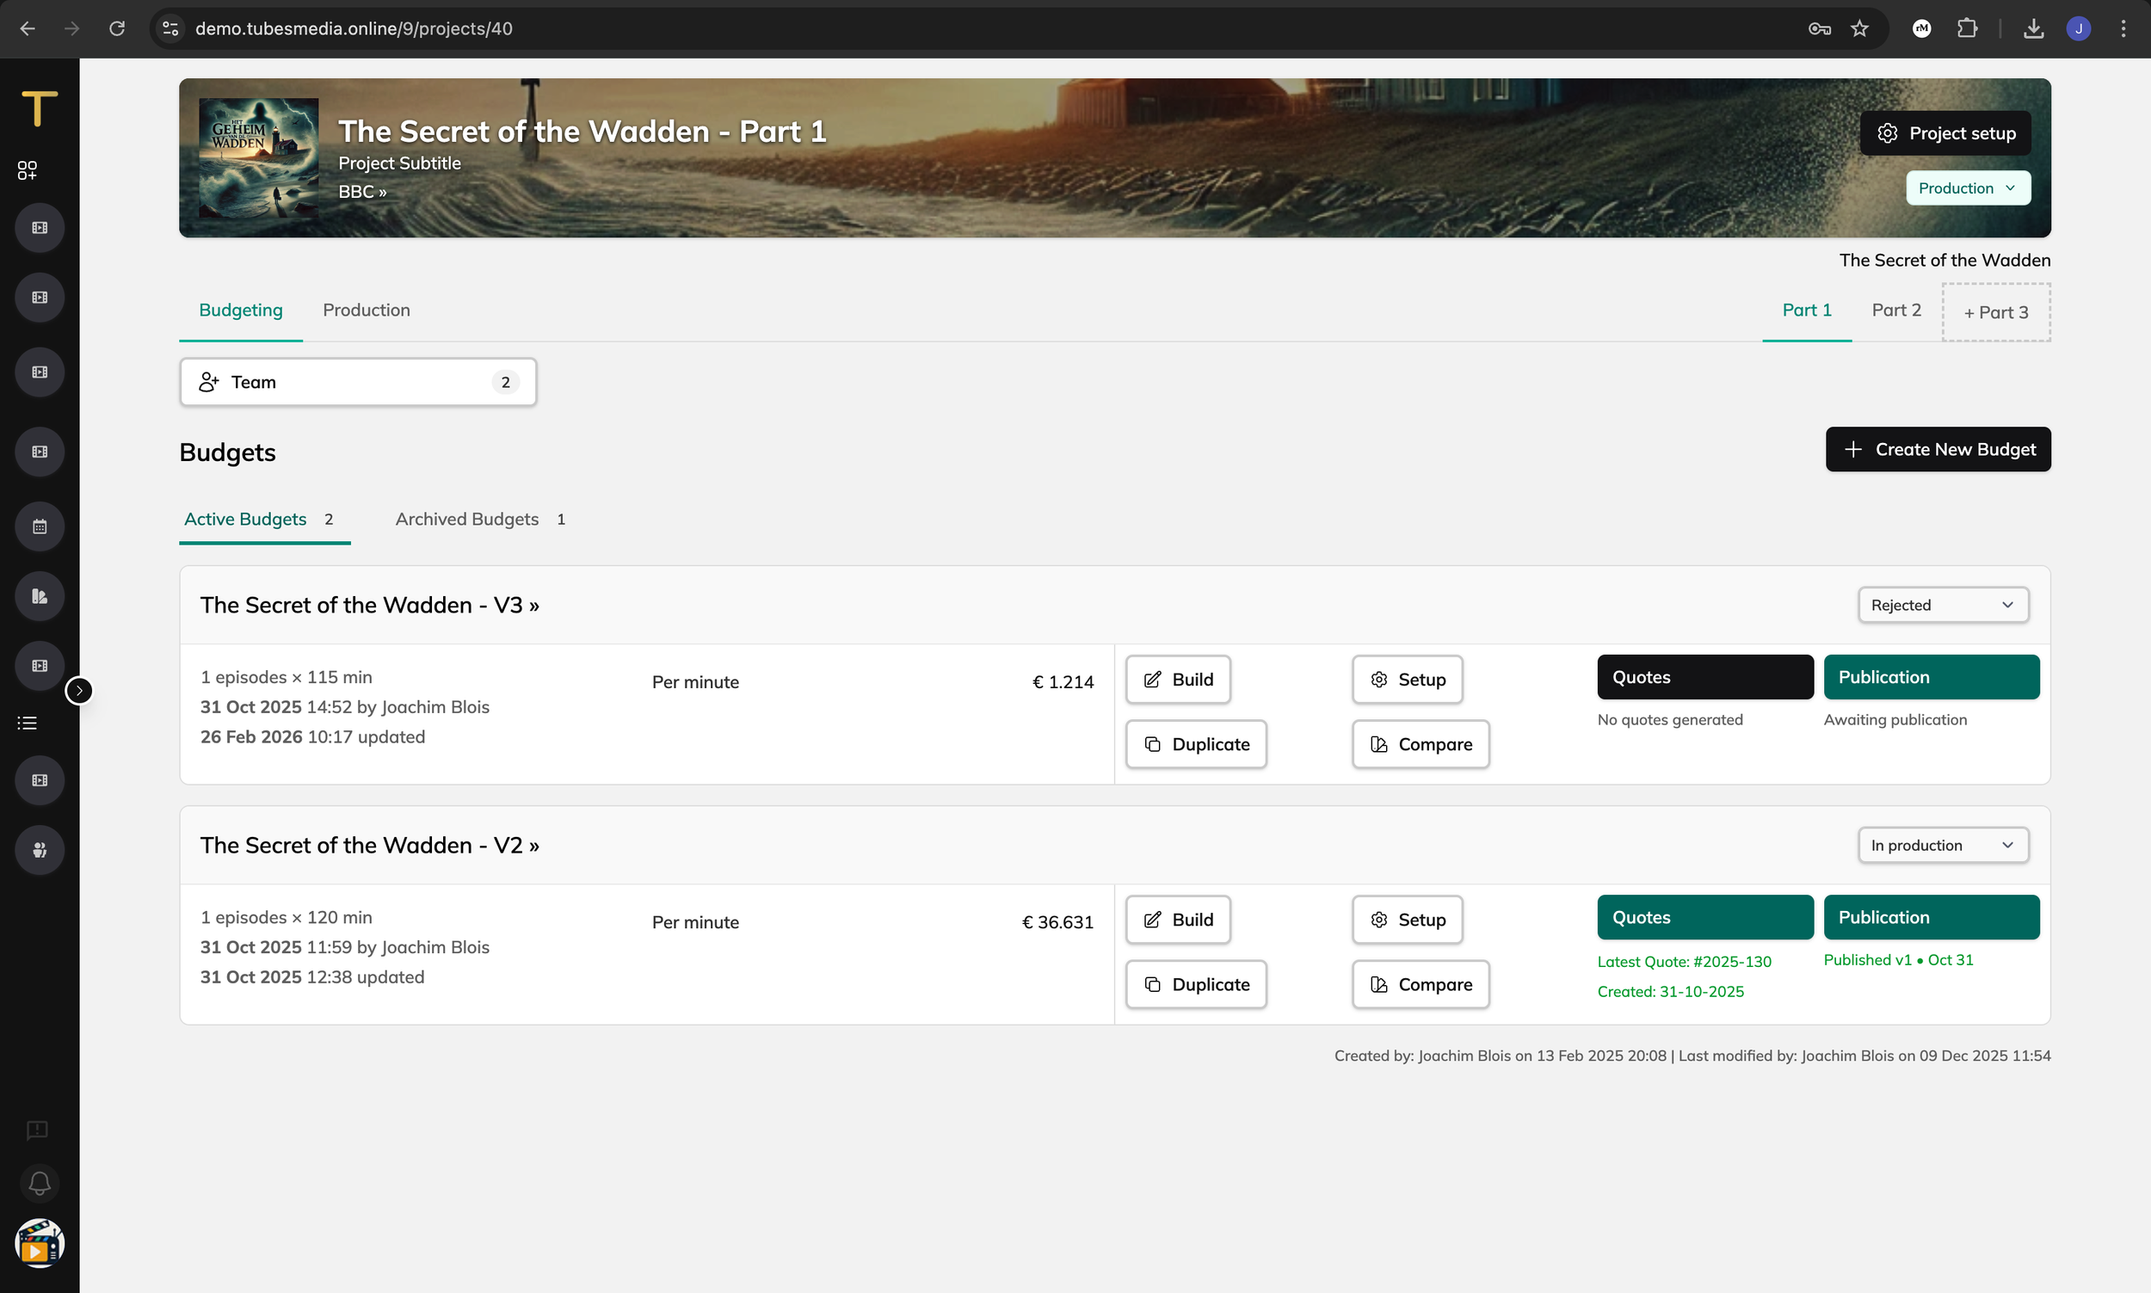The image size is (2151, 1293).
Task: Open the people icon in the sidebar
Action: (x=40, y=849)
